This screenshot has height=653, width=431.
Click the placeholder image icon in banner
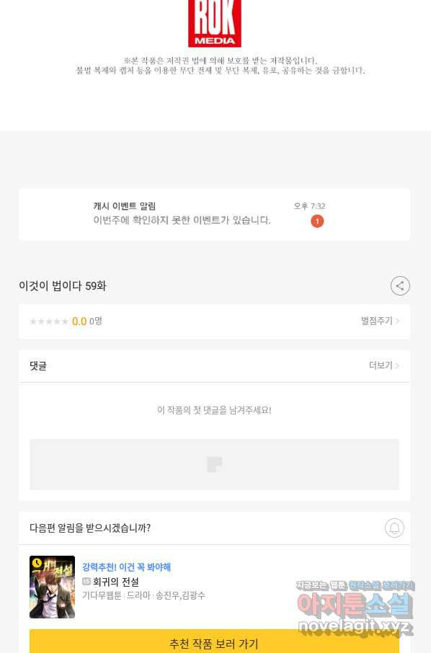[x=215, y=464]
